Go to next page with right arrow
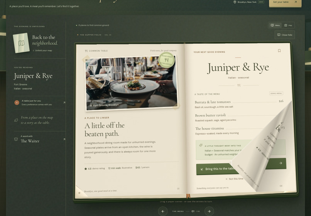The height and width of the screenshot is (216, 311). [209, 211]
